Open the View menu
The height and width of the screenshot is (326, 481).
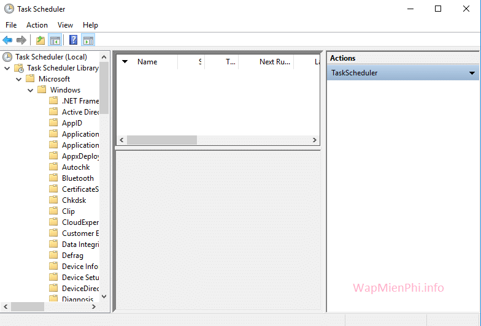[65, 25]
